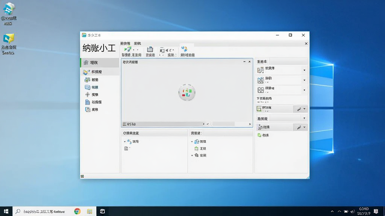Click the pencil edit icon beside the gray figure row
Viewport: 385px width, 216px height.
click(299, 127)
